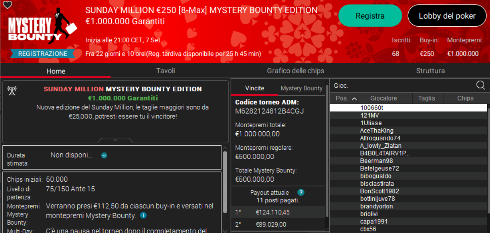Sort by Pos. column arrow
490x233 pixels.
[354, 99]
